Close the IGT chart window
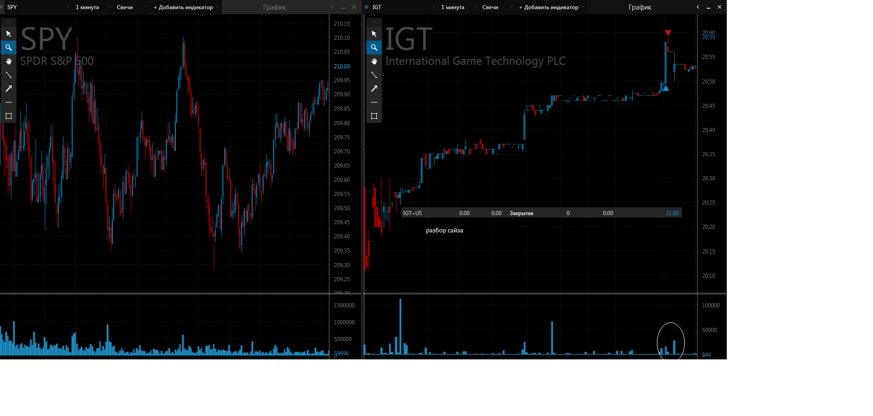Image resolution: width=873 pixels, height=416 pixels. [720, 7]
